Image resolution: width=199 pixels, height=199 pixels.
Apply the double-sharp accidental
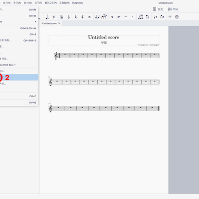tap(90, 17)
